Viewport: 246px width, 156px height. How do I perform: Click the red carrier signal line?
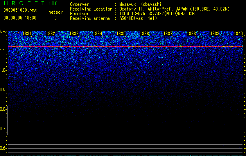click(125, 47)
